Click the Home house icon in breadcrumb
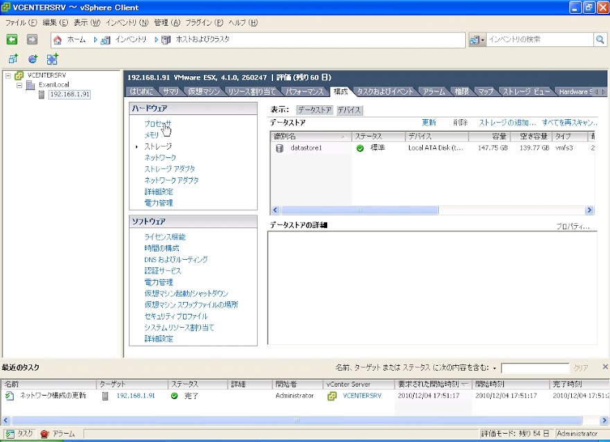Image resolution: width=610 pixels, height=442 pixels. point(58,39)
